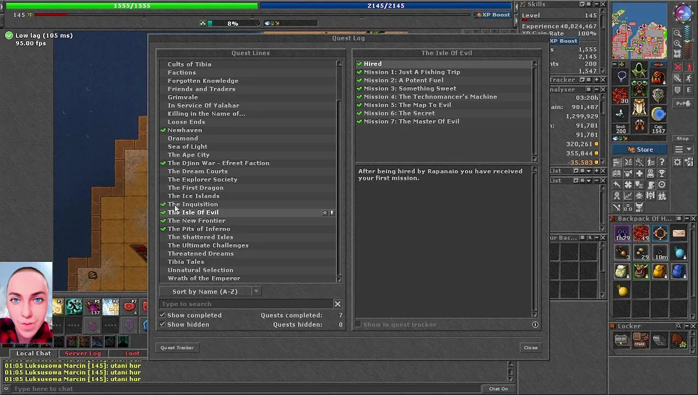Screen dimensions: 698x395
Task: Pin The Isle Of Evil quest line
Action: point(331,213)
